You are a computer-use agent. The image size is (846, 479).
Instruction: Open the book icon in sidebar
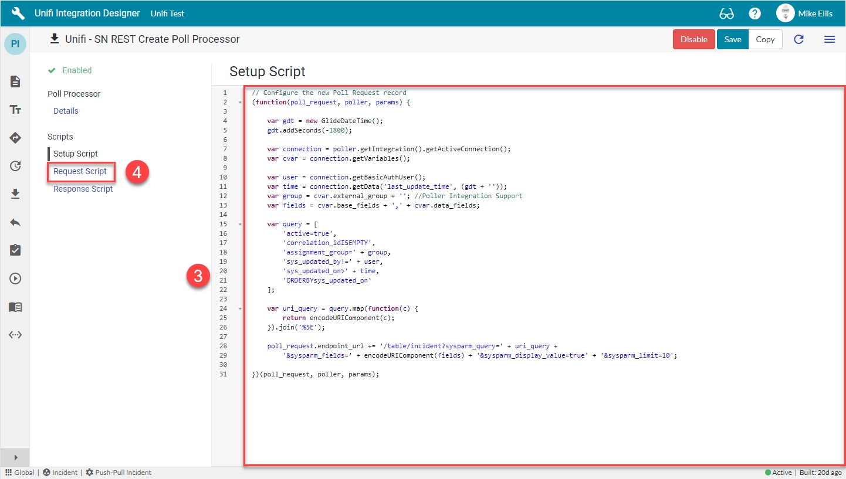click(15, 307)
